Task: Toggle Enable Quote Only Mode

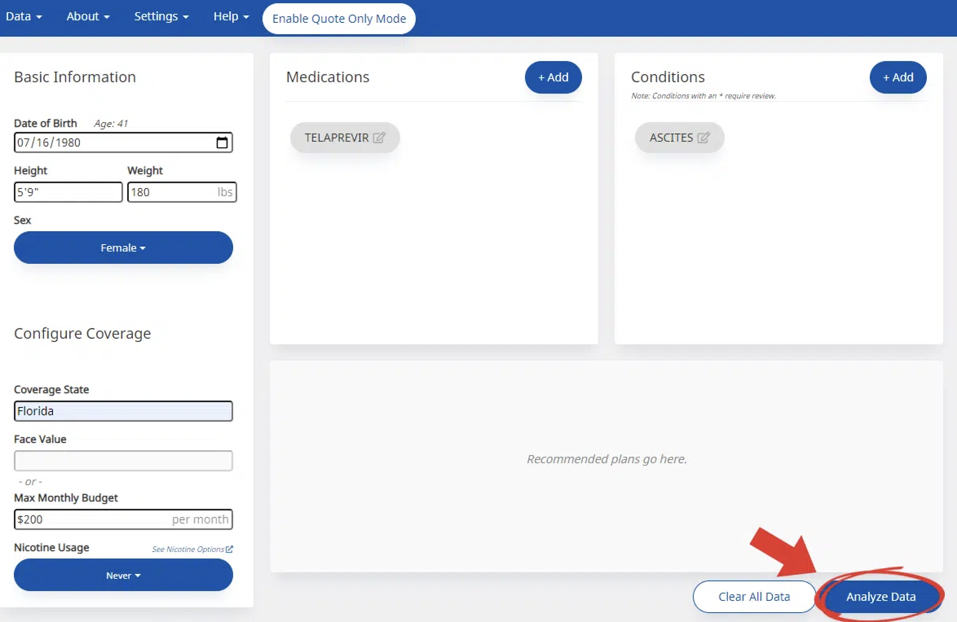Action: [339, 18]
